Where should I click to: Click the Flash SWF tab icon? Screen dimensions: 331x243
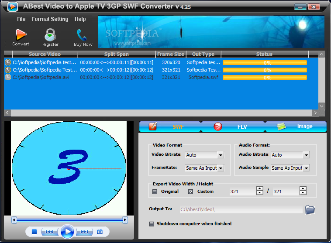pyautogui.click(x=153, y=126)
